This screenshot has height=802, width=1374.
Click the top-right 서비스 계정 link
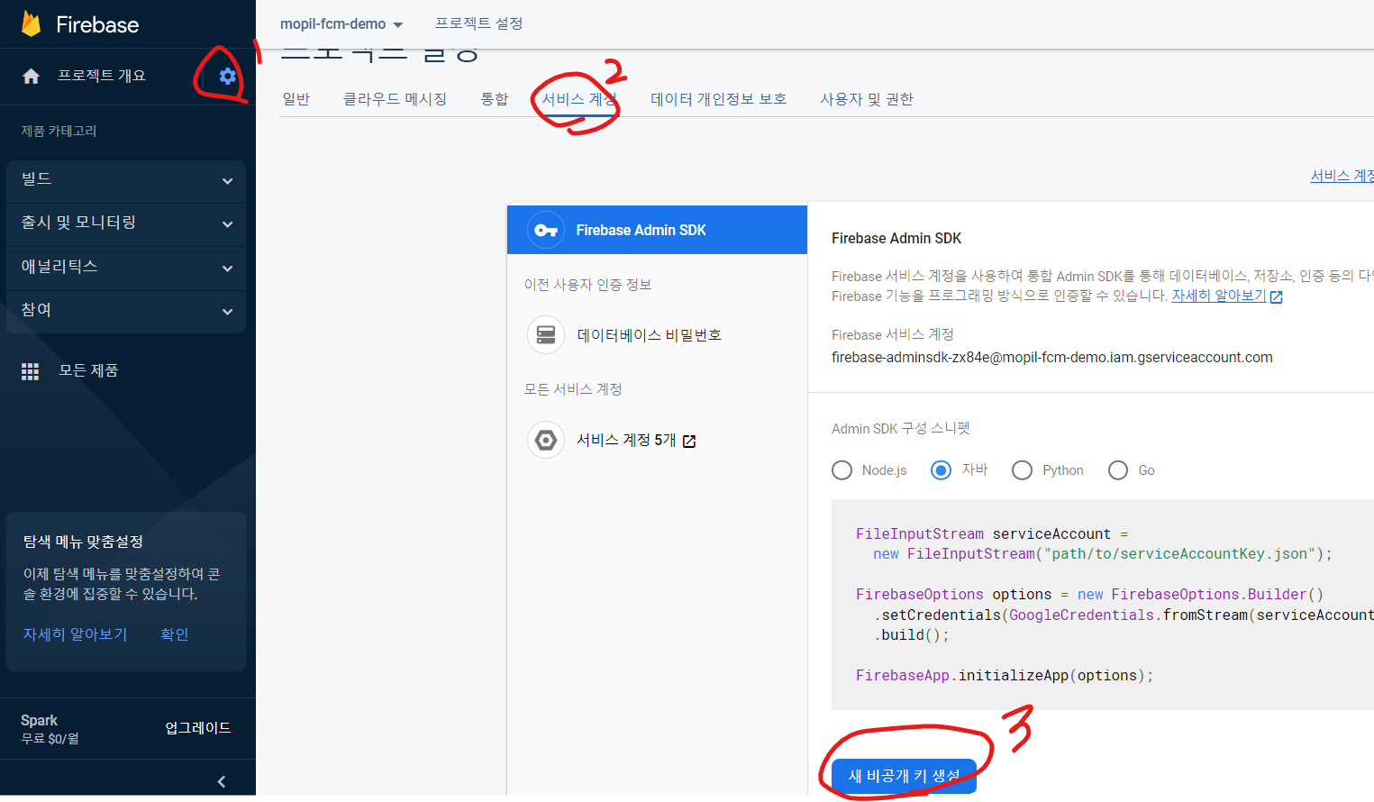[x=1342, y=176]
